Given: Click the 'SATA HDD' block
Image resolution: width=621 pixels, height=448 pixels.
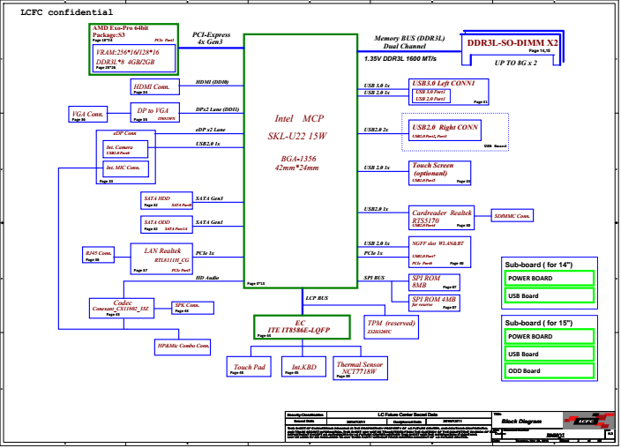Looking at the screenshot, I should point(167,200).
